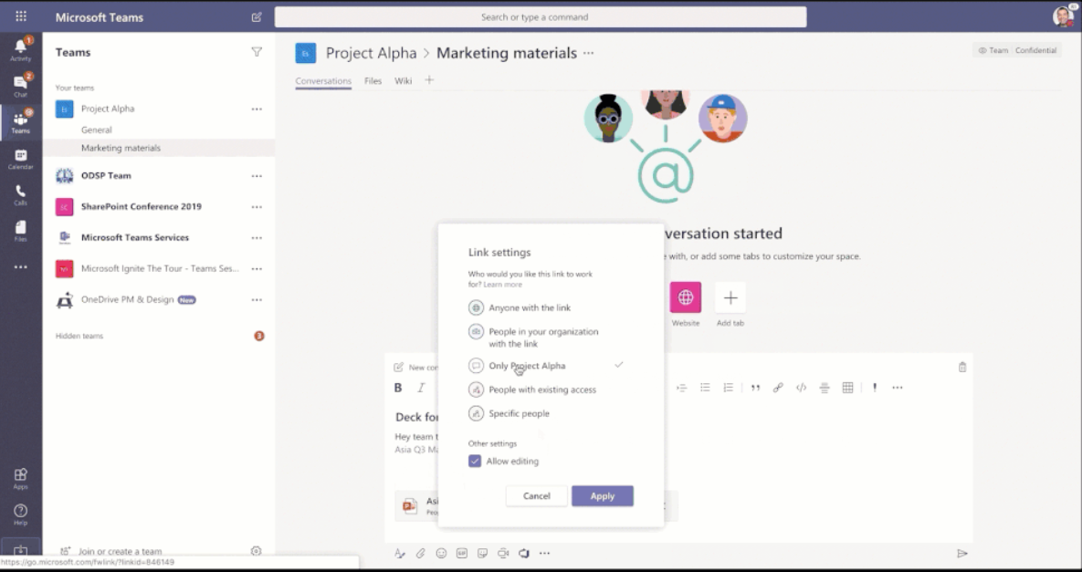Switch to the Files tab
1082x572 pixels.
373,81
